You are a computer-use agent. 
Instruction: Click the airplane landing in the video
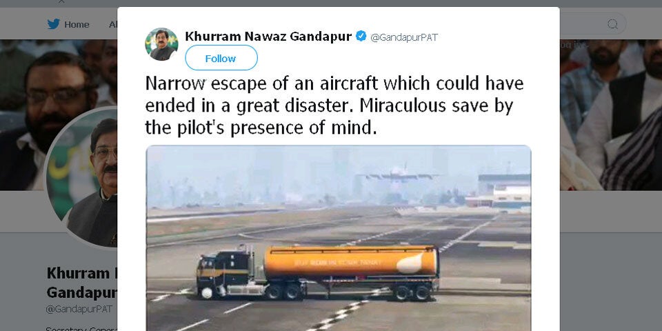(x=397, y=176)
